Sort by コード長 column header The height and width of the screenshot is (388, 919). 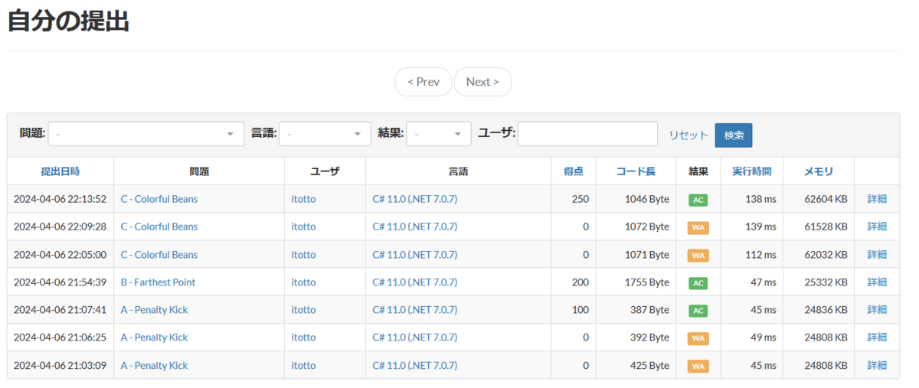pyautogui.click(x=636, y=171)
